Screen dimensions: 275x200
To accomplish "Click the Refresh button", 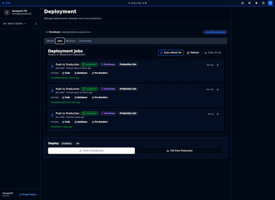I will coord(193,53).
